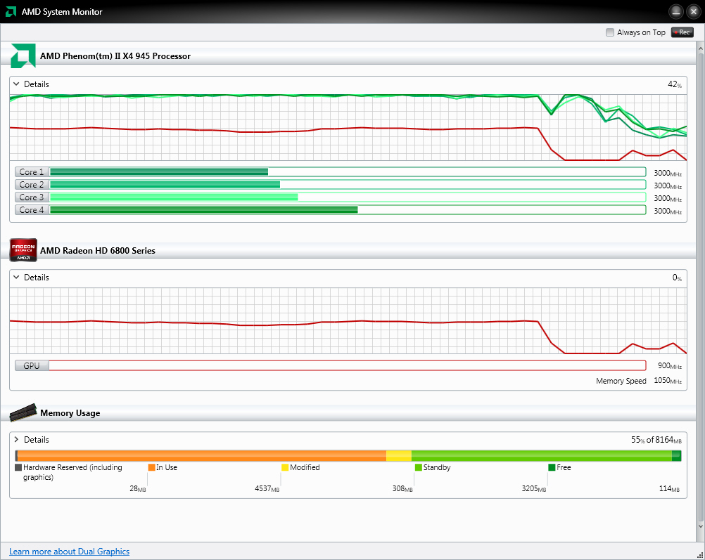Click the scrollbar down arrow
Screen dimensions: 705x560
tap(701, 526)
